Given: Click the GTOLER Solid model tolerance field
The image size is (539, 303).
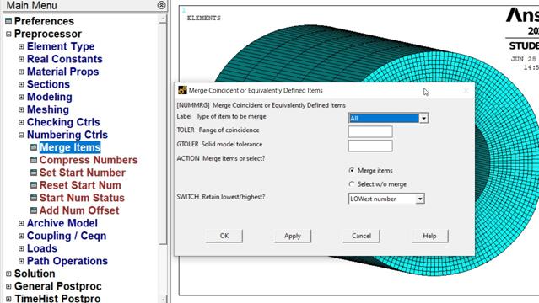Looking at the screenshot, I should [370, 146].
